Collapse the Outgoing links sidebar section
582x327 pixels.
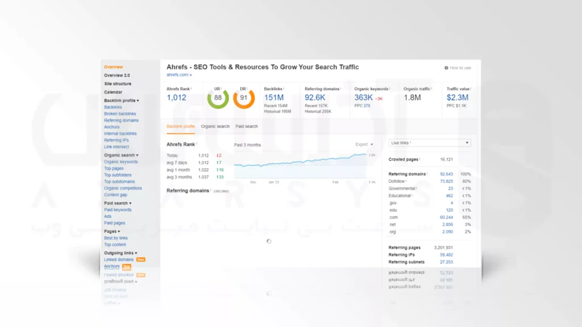click(x=120, y=253)
